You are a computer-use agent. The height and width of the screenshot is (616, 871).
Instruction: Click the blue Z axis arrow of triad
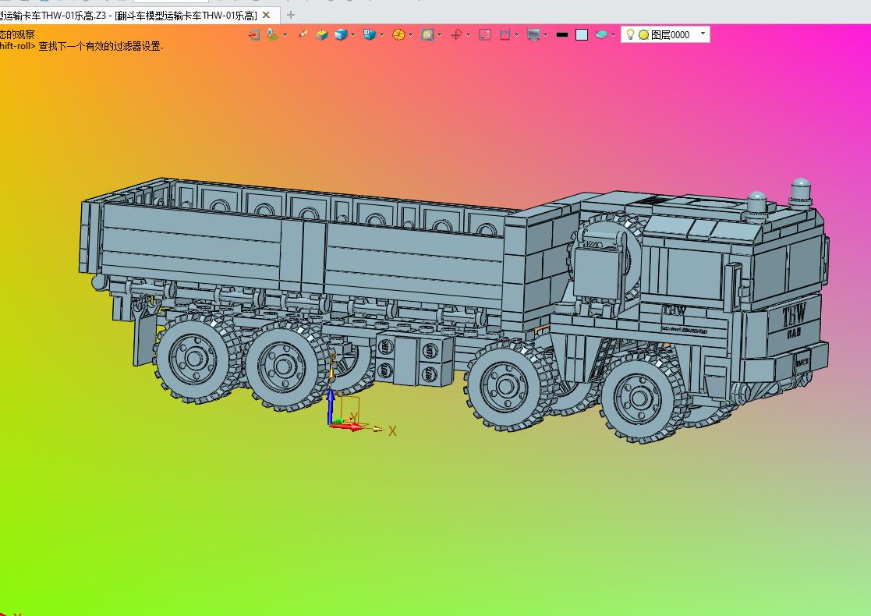pyautogui.click(x=331, y=405)
